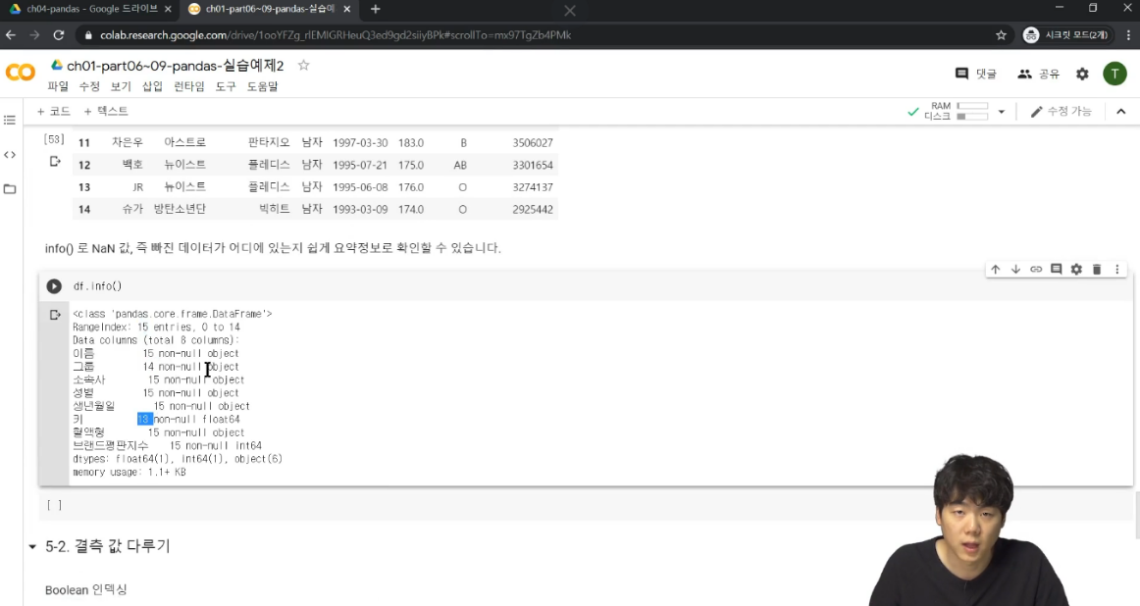Open more cell actions menu
The height and width of the screenshot is (606, 1140).
pyautogui.click(x=1117, y=270)
